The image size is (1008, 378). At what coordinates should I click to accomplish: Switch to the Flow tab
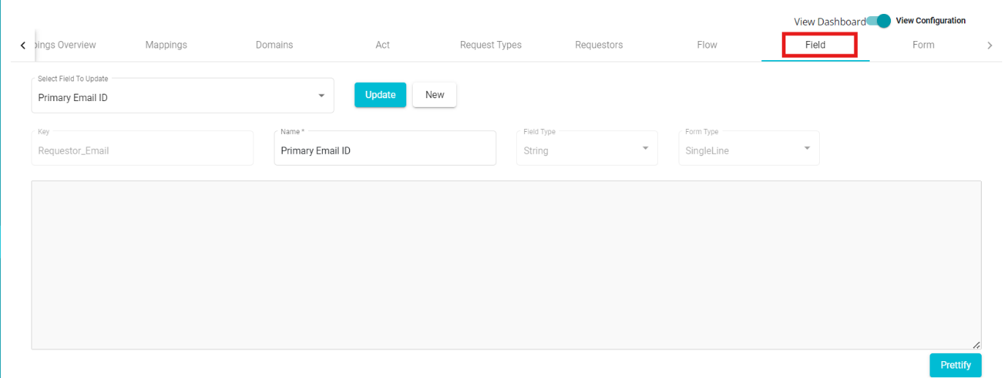(x=706, y=45)
